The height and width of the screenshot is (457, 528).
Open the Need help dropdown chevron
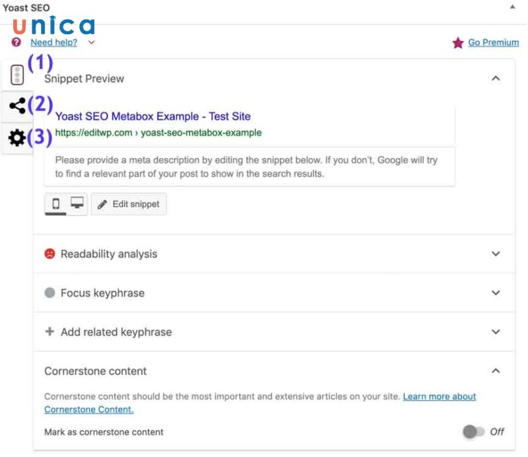(91, 42)
